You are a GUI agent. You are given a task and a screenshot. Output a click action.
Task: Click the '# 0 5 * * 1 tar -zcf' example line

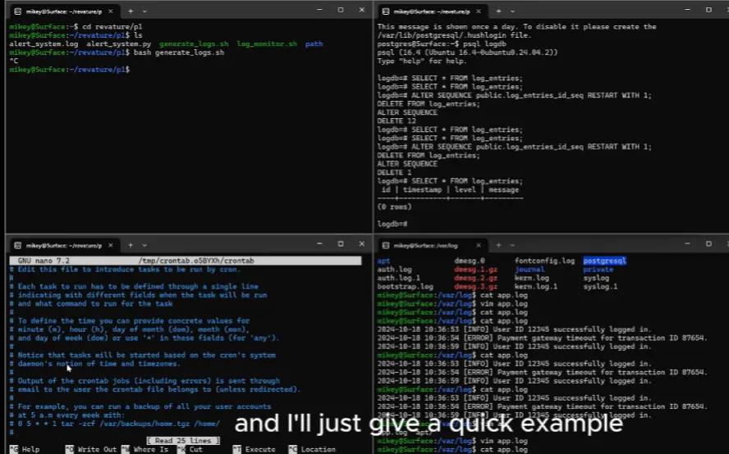114,424
